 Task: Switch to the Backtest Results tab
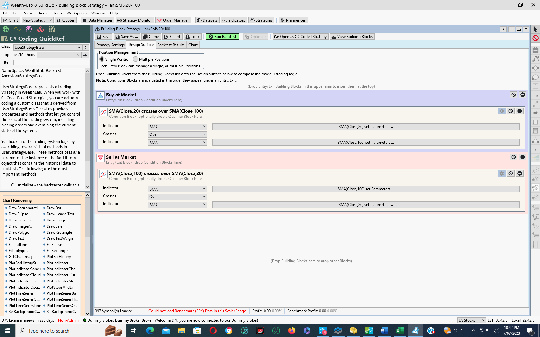click(x=171, y=45)
